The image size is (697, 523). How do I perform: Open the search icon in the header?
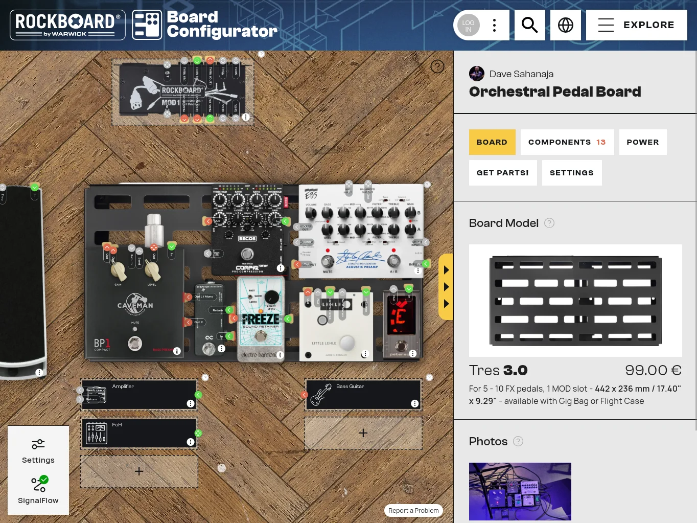(x=529, y=25)
